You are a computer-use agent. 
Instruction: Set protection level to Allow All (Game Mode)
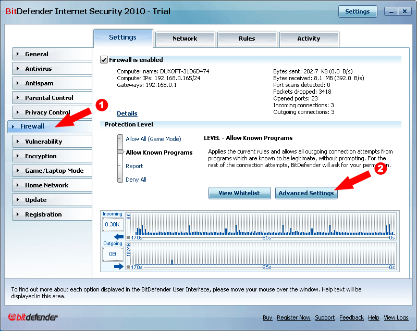coord(153,139)
